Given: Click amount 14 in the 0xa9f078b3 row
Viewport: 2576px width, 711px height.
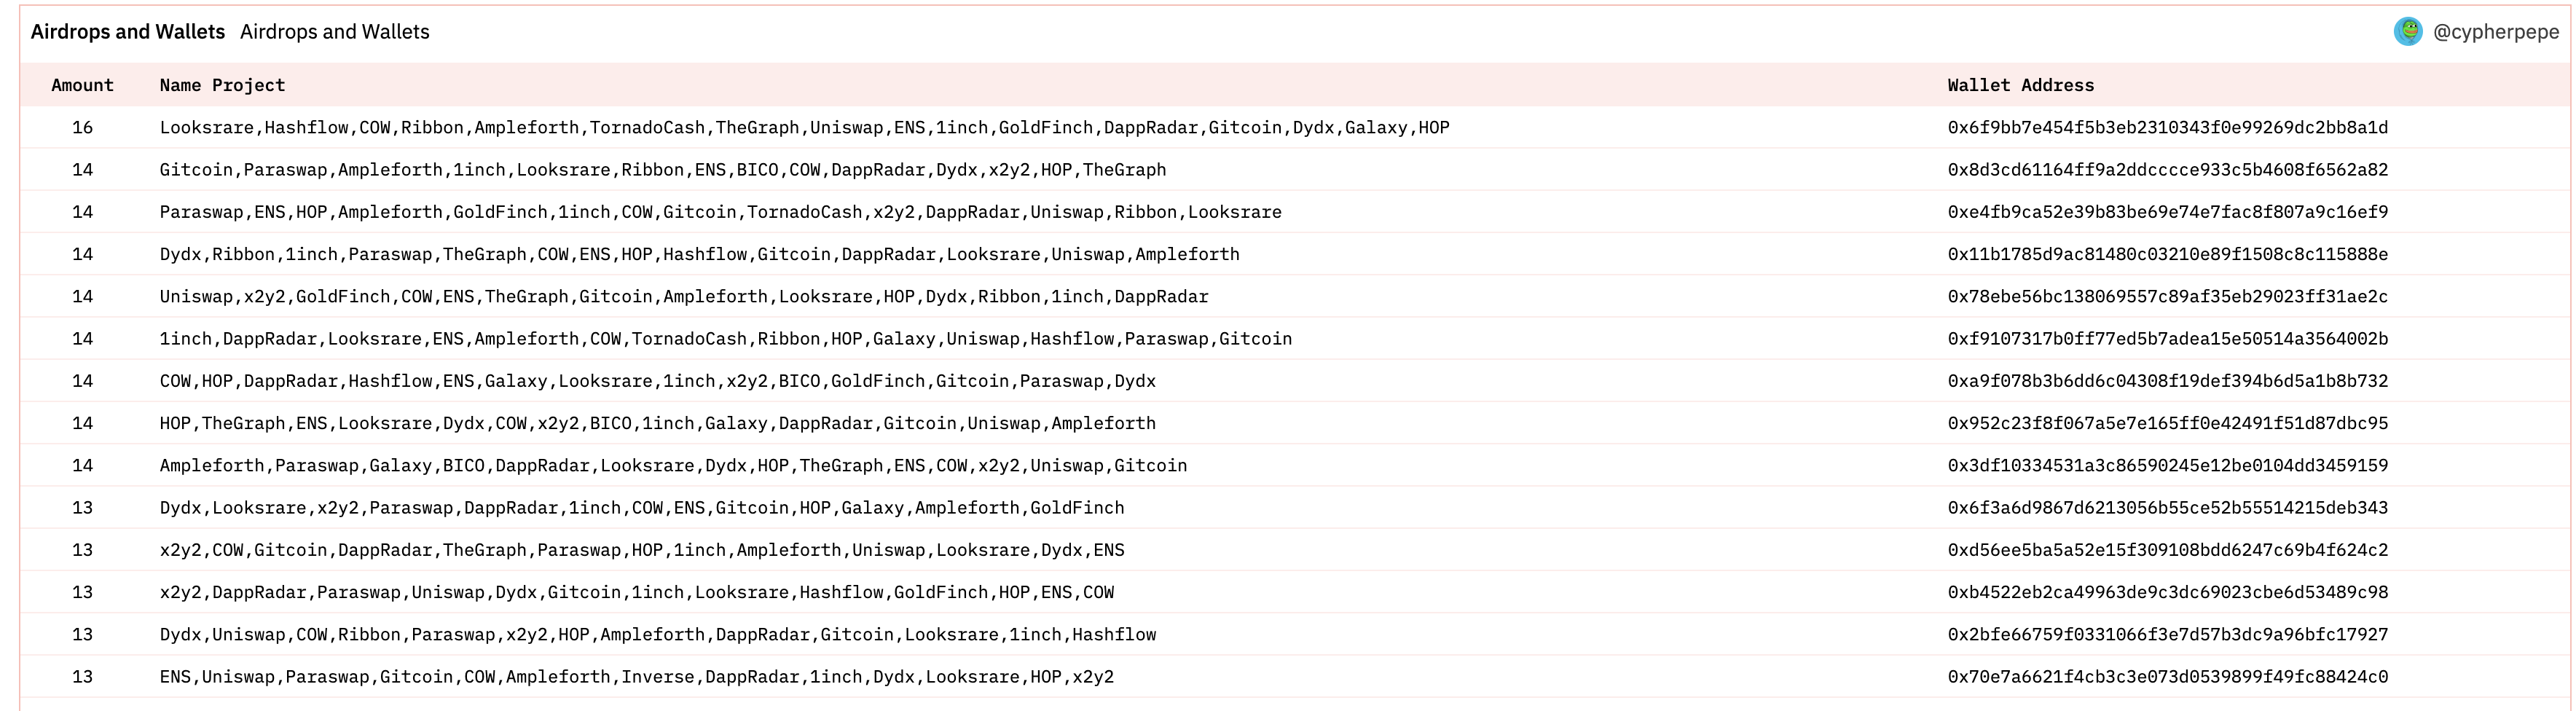Looking at the screenshot, I should click(82, 381).
